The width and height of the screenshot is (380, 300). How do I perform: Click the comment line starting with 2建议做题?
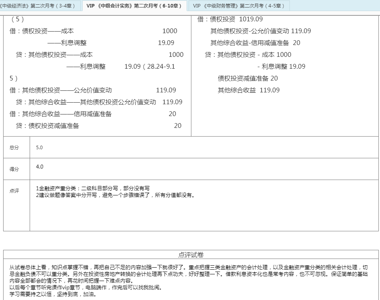pyautogui.click(x=115, y=195)
